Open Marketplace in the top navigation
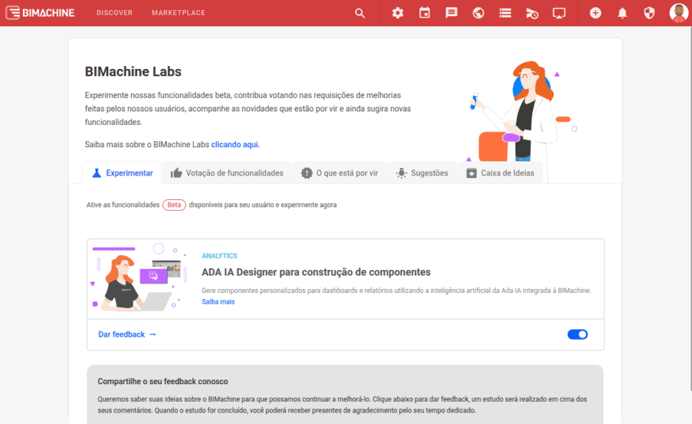Viewport: 692px width, 424px height. tap(178, 13)
